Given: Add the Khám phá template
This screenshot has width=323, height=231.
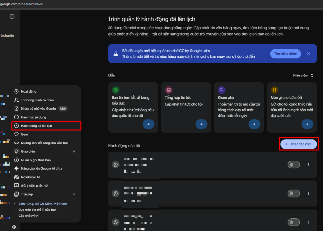Looking at the screenshot, I should (254, 124).
